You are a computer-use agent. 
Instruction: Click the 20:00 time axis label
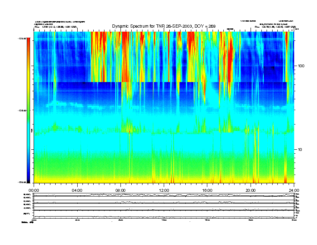pos(251,191)
